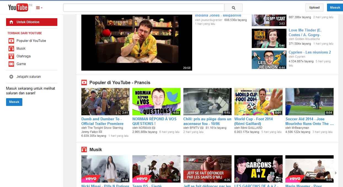Viewport: 343px width, 187px height.
Task: Open NORMAN RÉPOND À VOS QUESTIONS thumbnail
Action: pos(156,101)
